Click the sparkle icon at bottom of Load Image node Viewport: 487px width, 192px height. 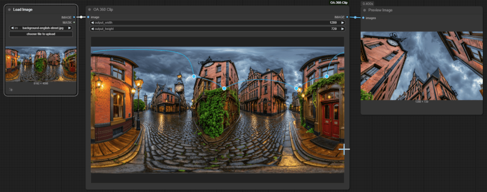[10, 89]
